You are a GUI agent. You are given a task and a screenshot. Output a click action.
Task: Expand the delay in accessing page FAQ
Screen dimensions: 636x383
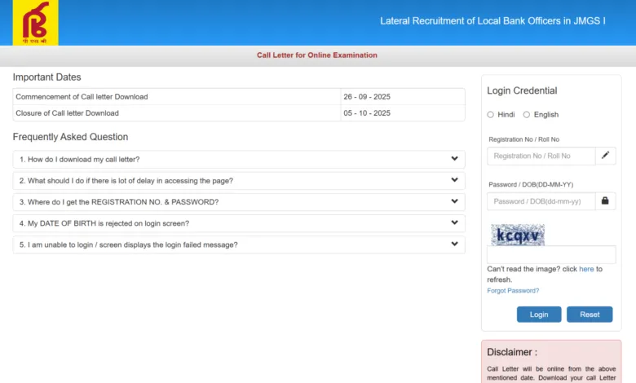454,180
